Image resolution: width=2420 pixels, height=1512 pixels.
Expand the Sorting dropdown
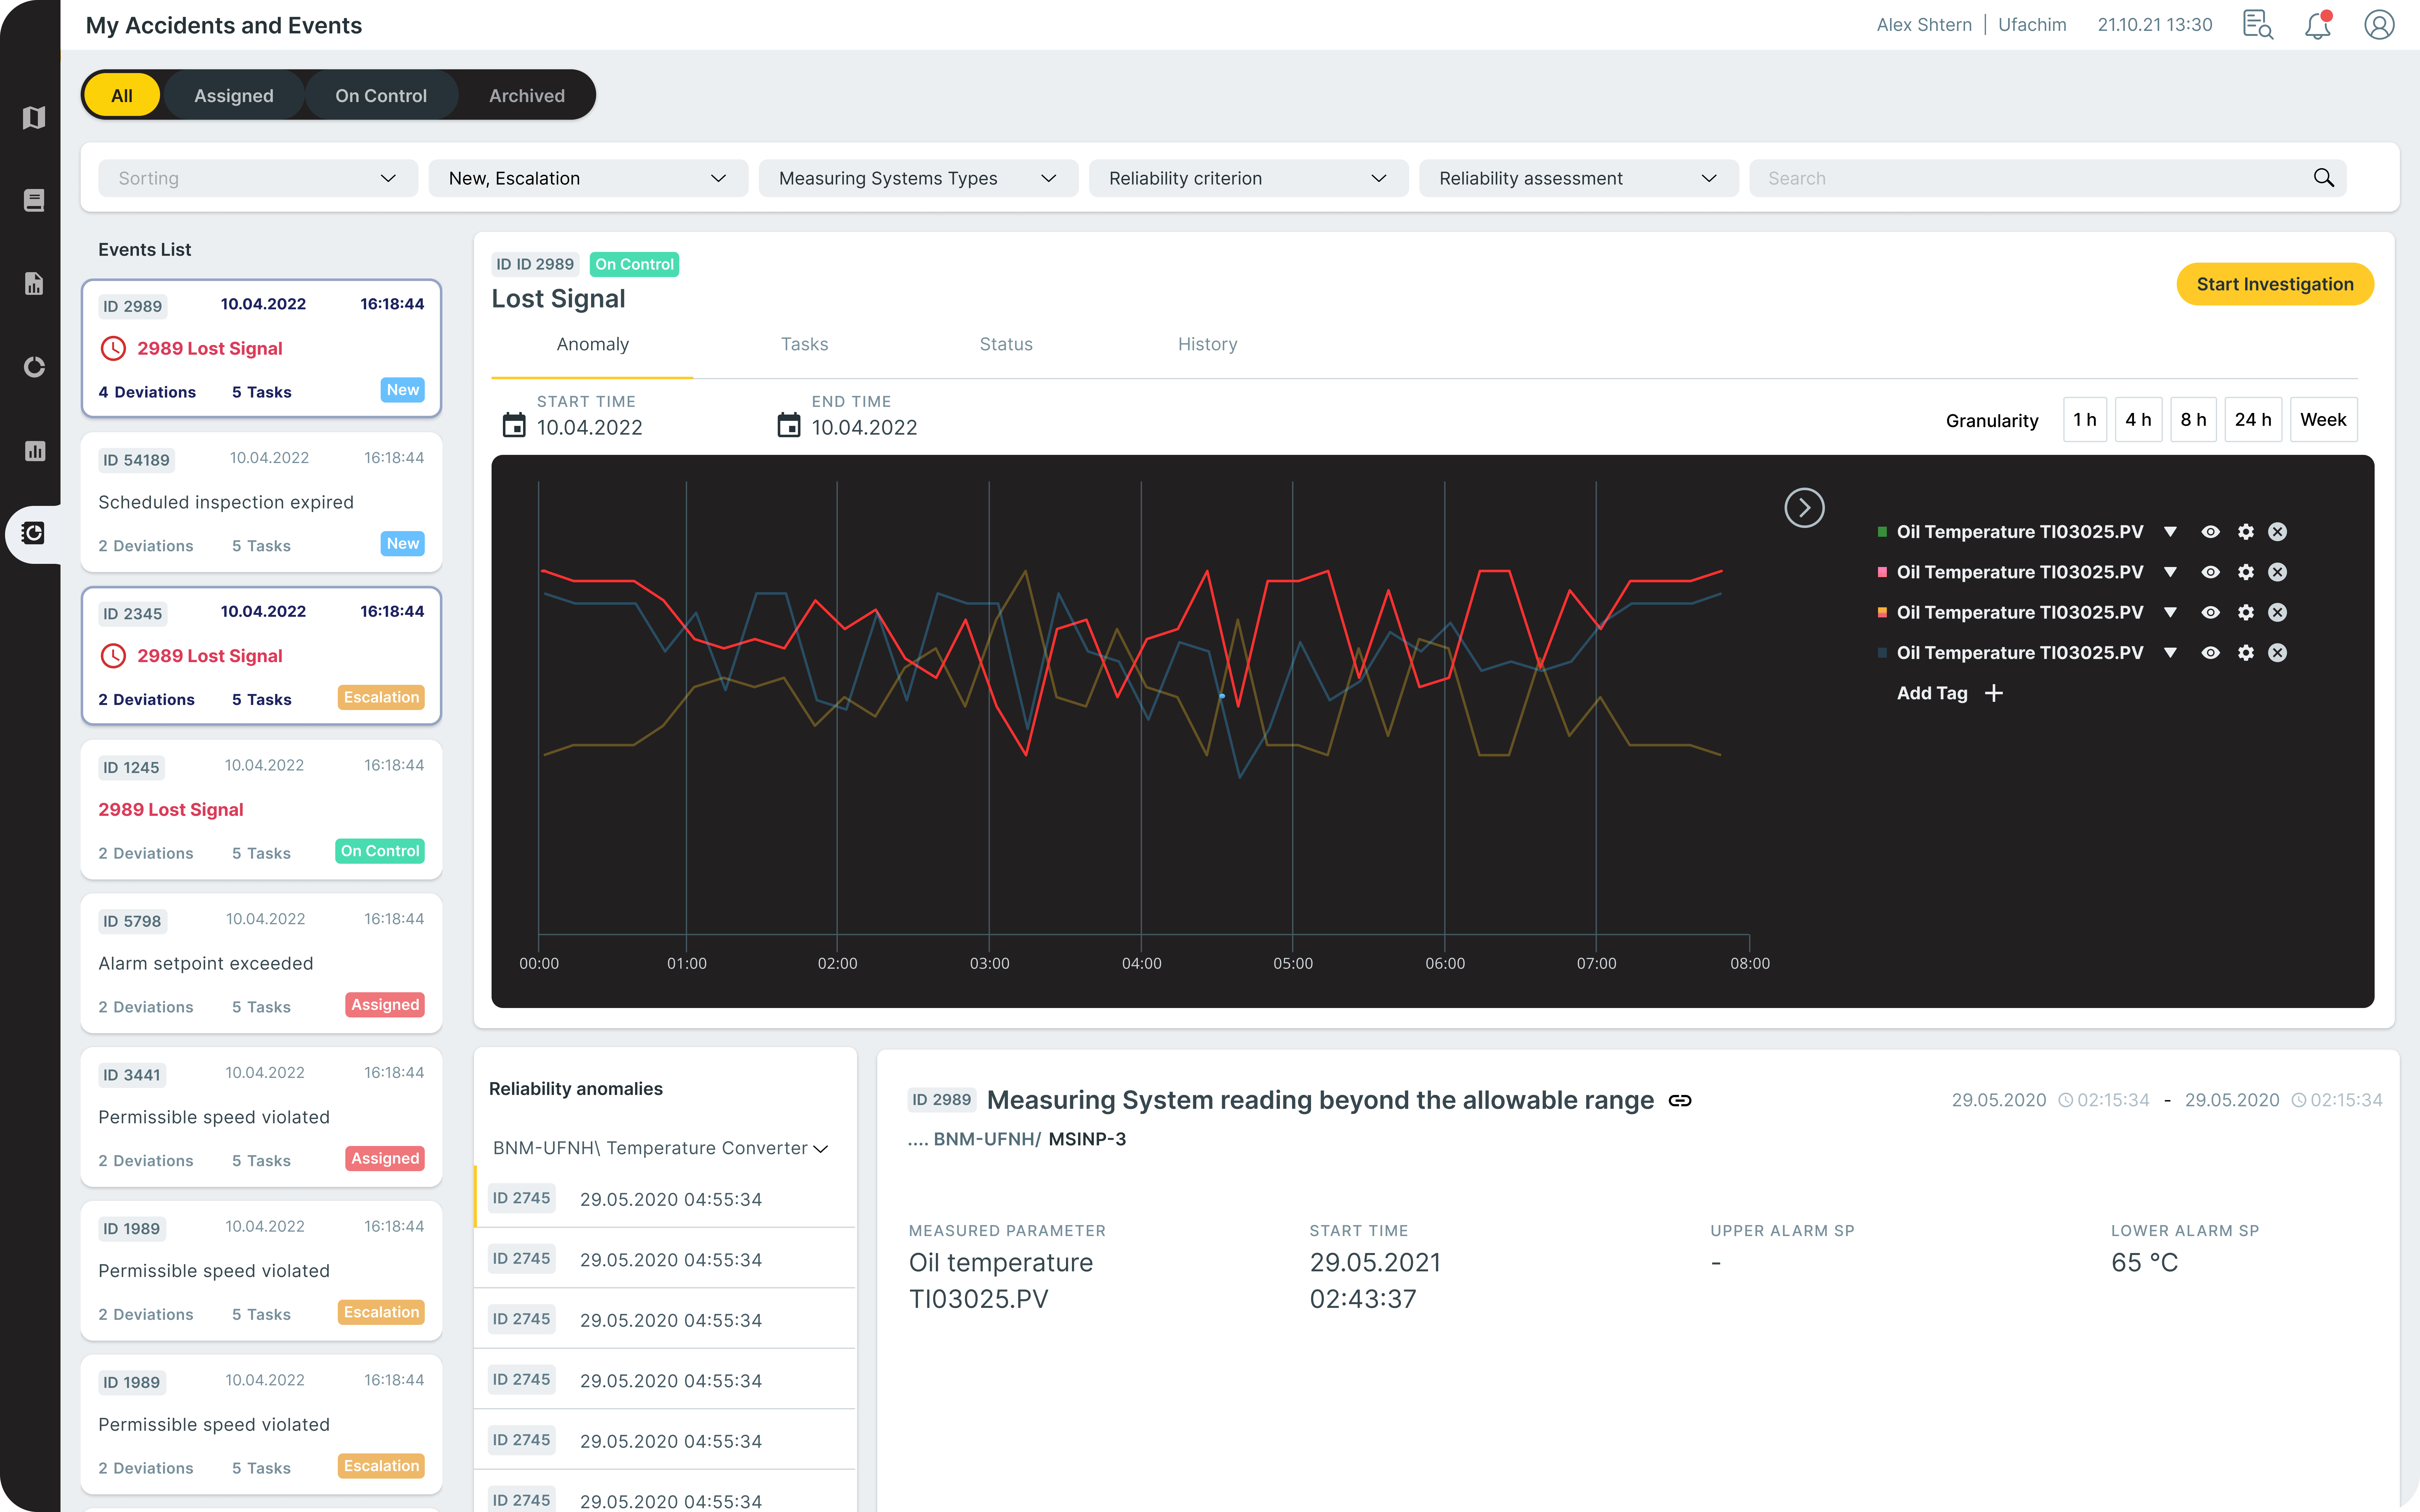(258, 178)
